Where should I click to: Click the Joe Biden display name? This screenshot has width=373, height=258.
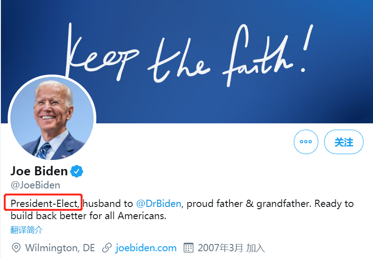pyautogui.click(x=39, y=171)
